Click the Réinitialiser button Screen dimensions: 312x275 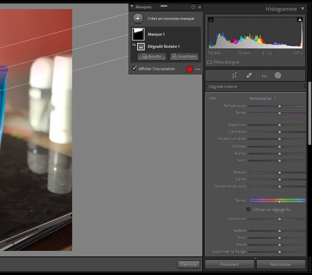pyautogui.click(x=281, y=265)
